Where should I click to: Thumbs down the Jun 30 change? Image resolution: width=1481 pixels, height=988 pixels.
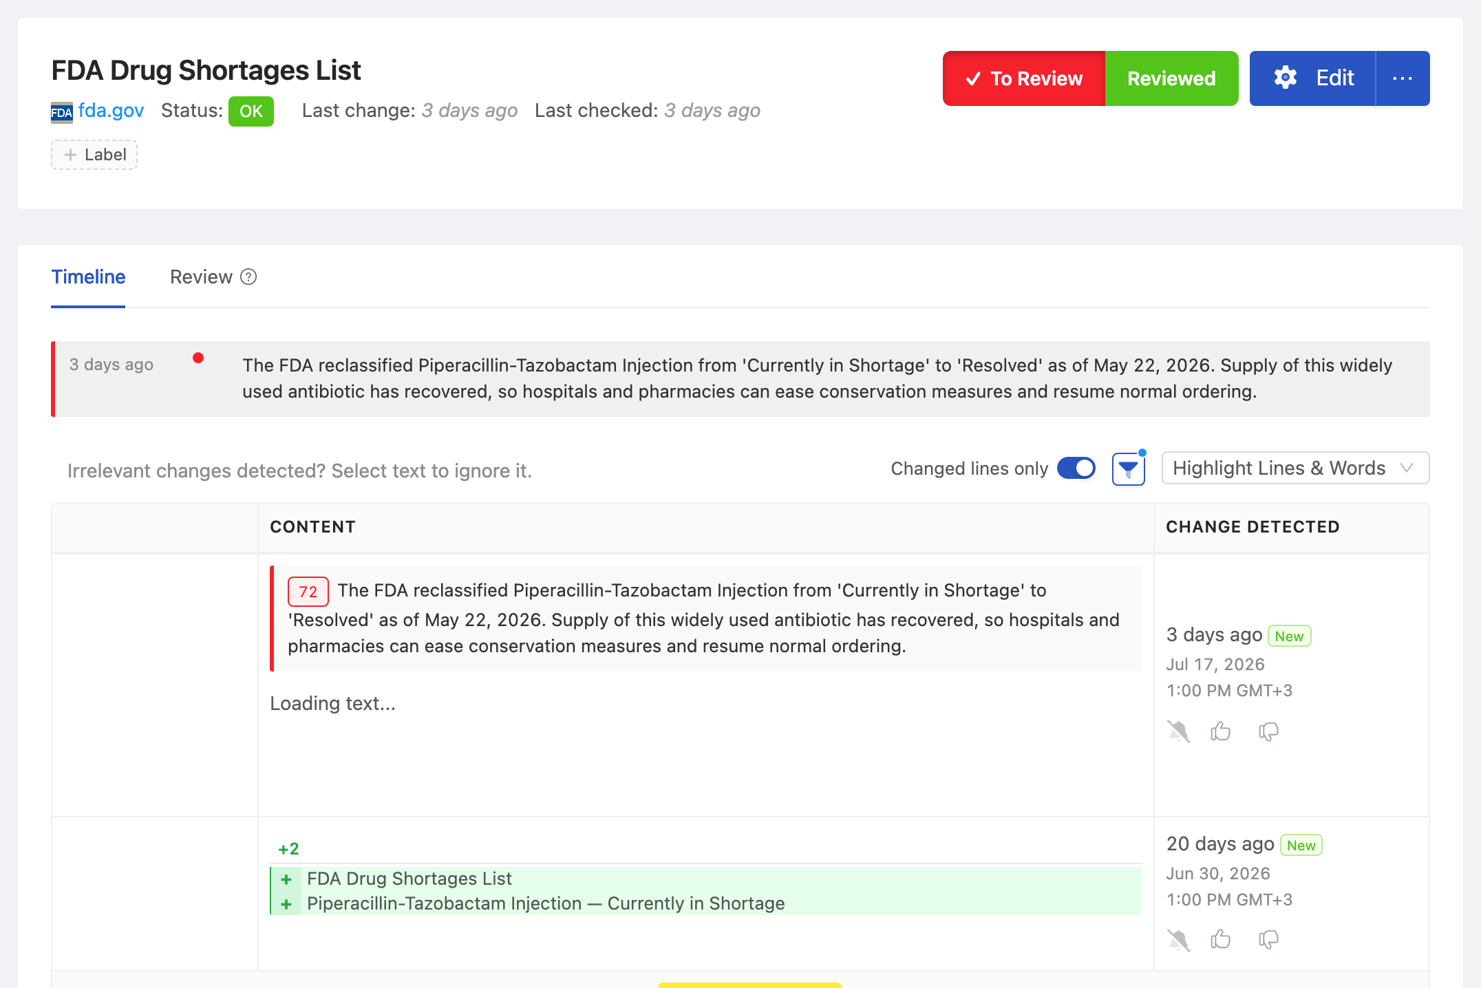click(x=1268, y=940)
